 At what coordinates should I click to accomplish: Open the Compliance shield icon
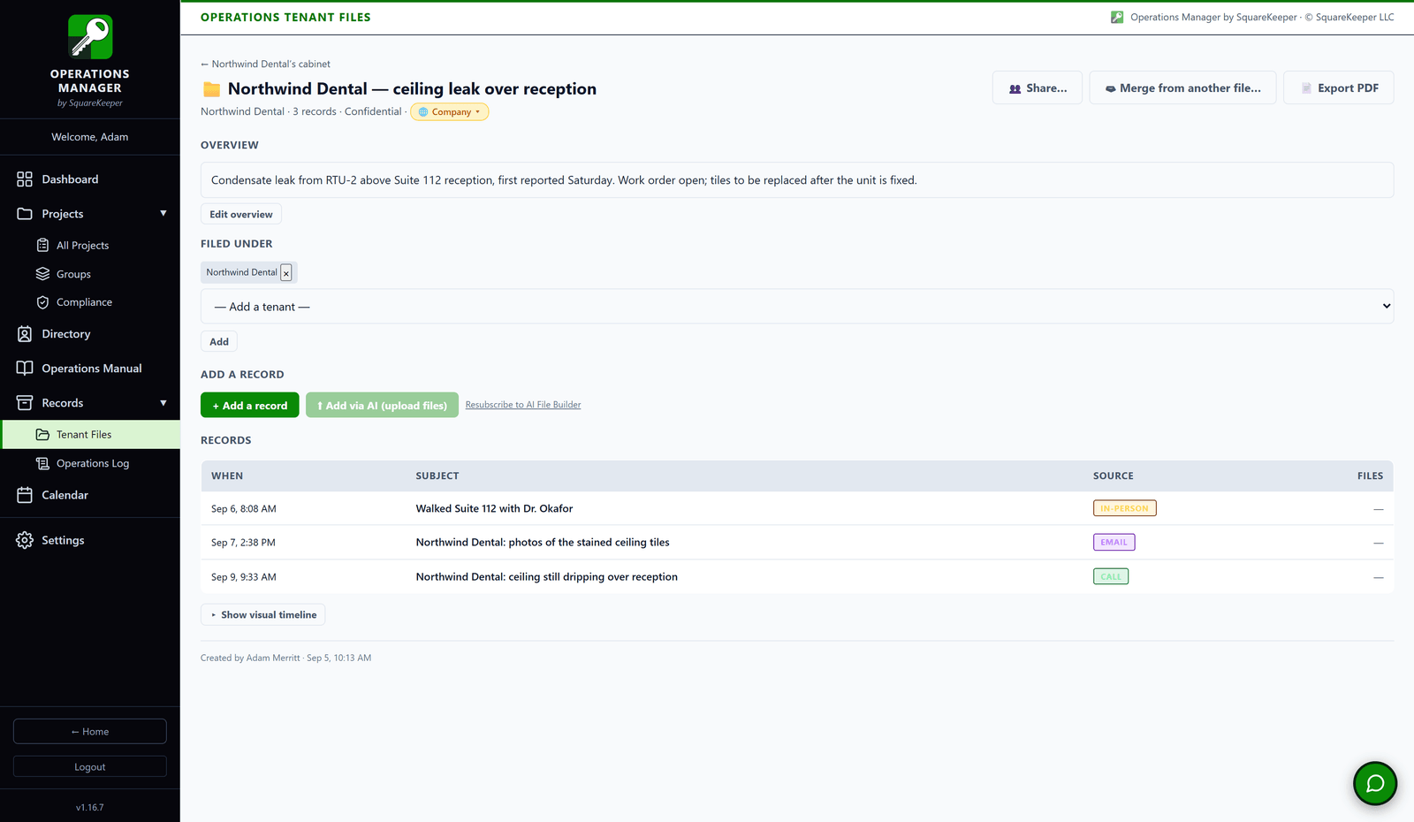coord(42,302)
